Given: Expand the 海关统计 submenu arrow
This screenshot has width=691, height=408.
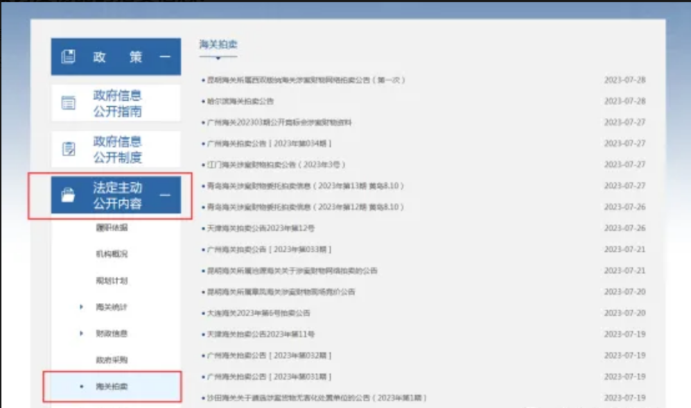Looking at the screenshot, I should click(81, 307).
